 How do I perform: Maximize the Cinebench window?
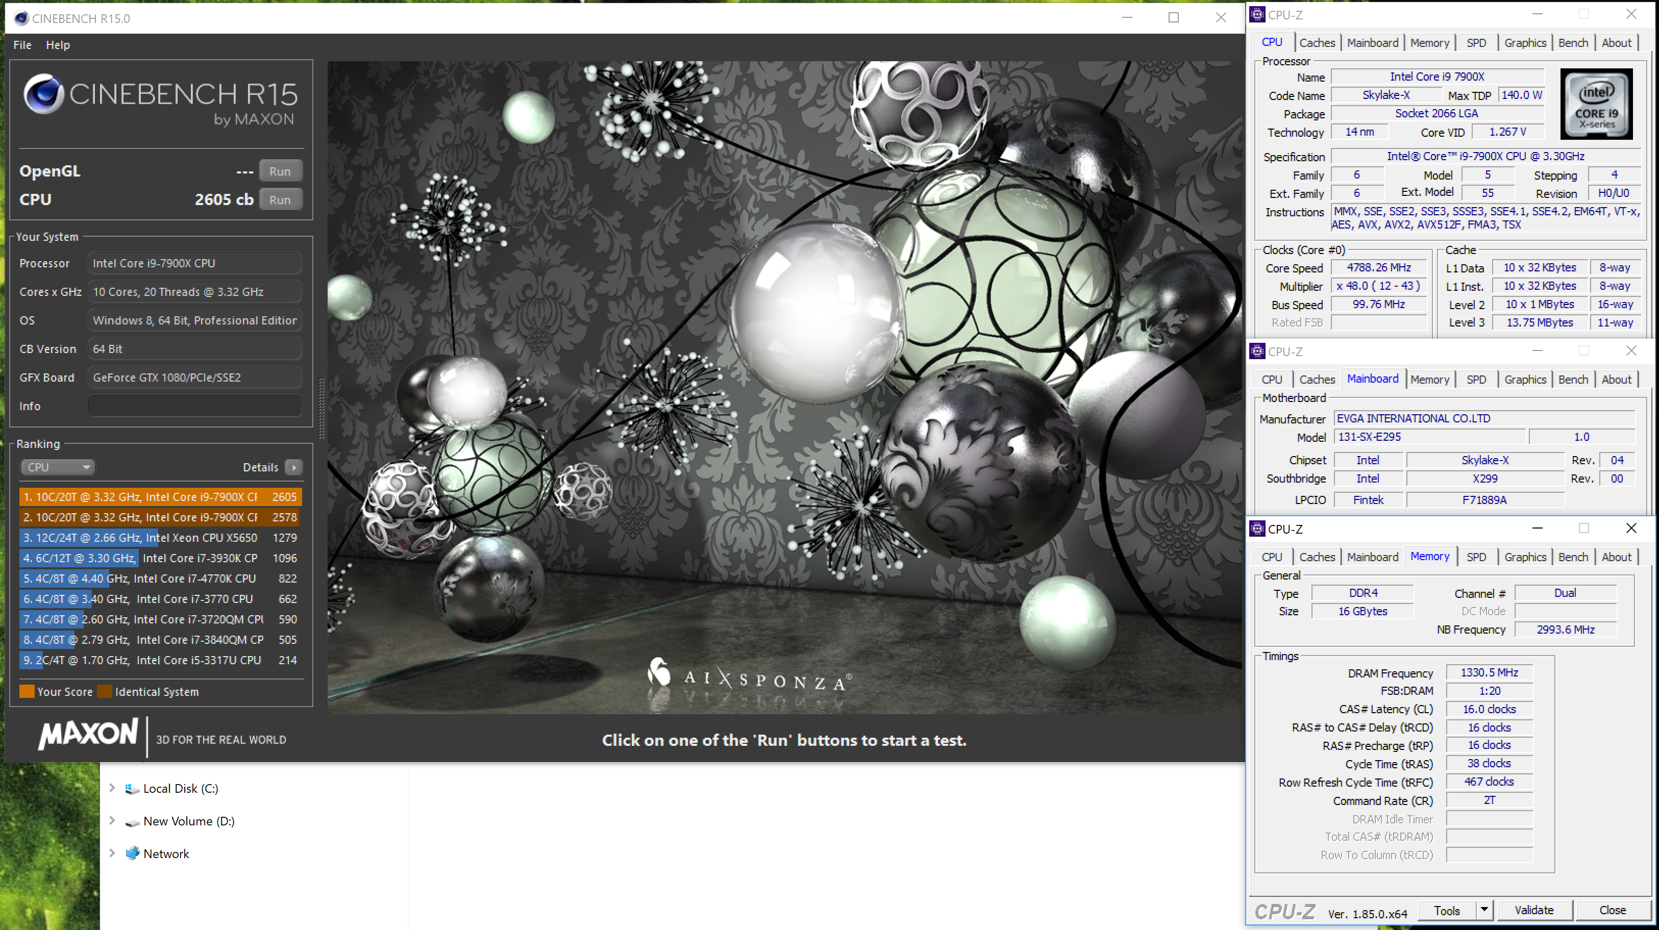point(1173,18)
